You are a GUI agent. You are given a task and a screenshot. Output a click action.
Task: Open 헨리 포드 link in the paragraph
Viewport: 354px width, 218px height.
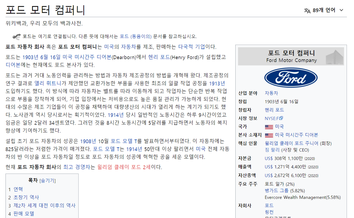click(159, 57)
